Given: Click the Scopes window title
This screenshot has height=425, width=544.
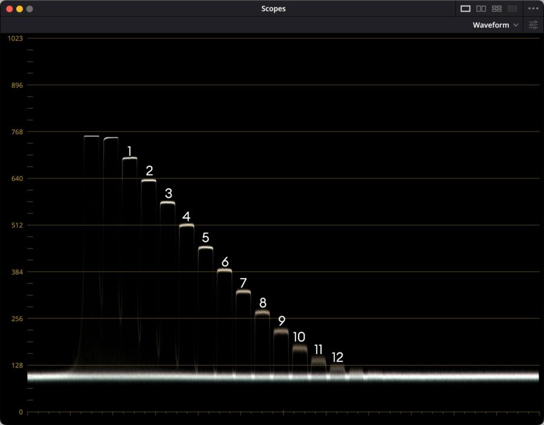Looking at the screenshot, I should (273, 8).
